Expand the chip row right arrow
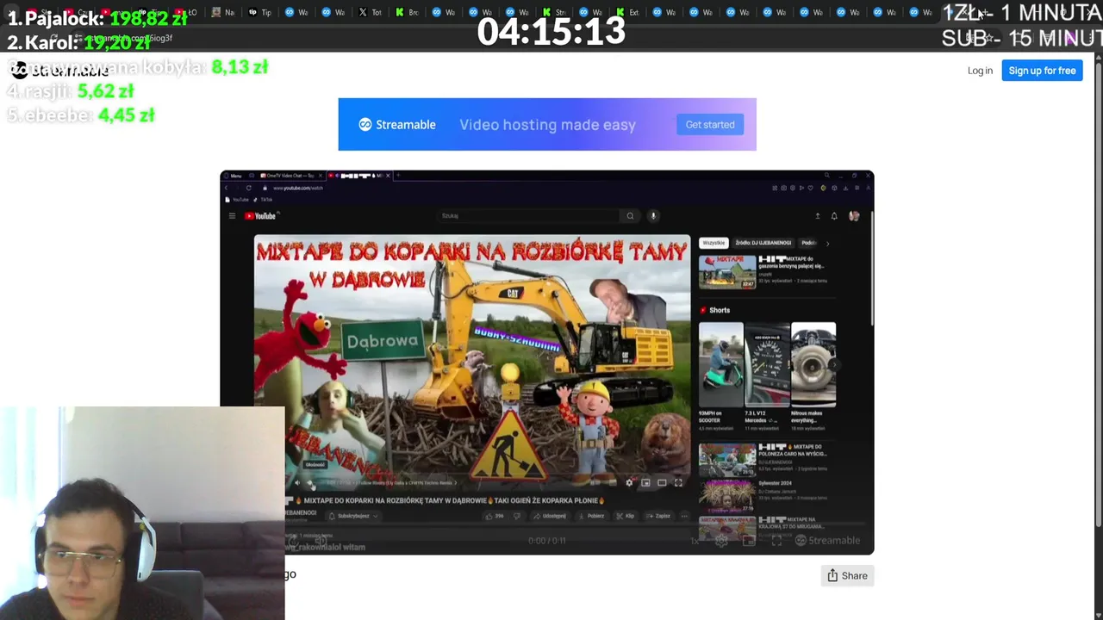The image size is (1103, 620). click(x=827, y=243)
